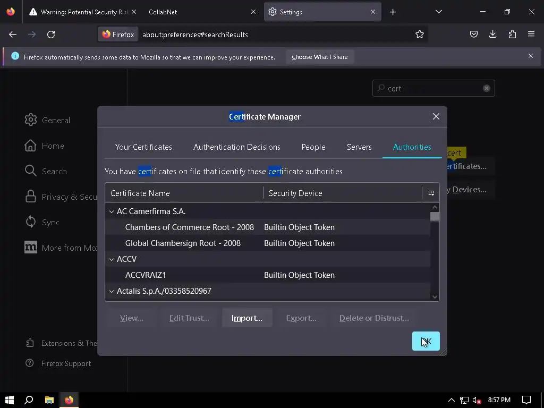This screenshot has height=408, width=544.
Task: Open Extensions & Themes link
Action: coord(62,343)
